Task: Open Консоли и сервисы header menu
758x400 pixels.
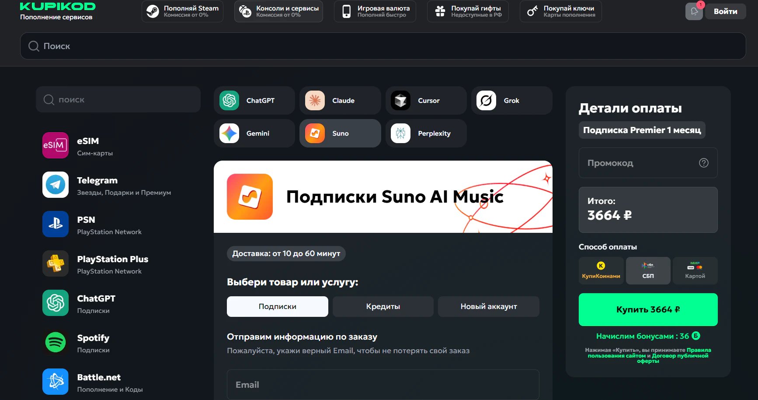Action: coord(278,11)
